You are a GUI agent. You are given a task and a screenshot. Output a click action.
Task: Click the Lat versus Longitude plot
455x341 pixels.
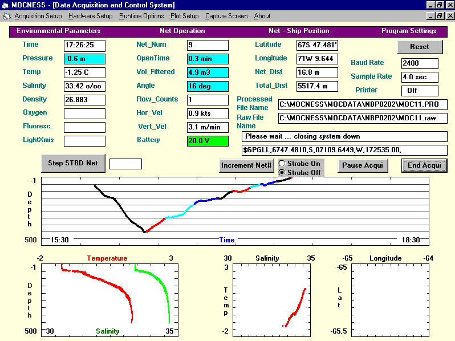(x=391, y=300)
